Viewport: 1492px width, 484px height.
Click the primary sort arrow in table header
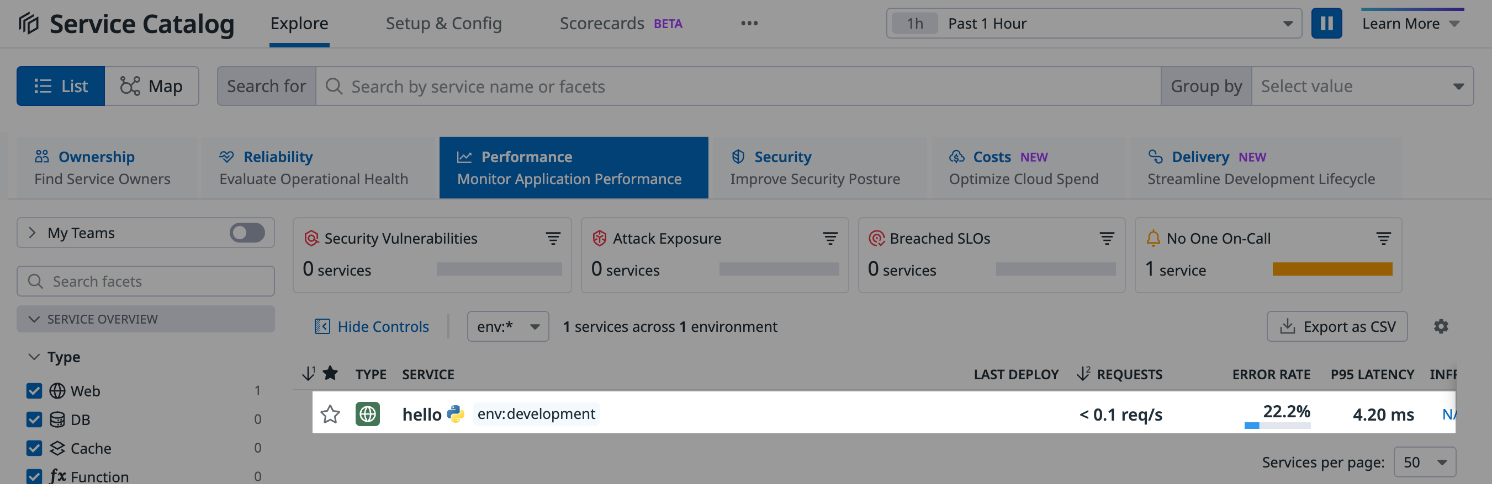pyautogui.click(x=308, y=373)
